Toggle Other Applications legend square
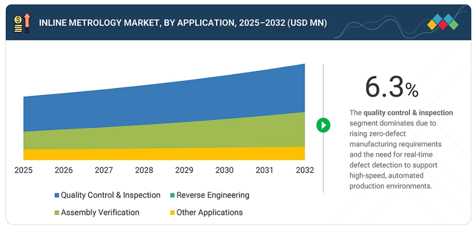 172,213
